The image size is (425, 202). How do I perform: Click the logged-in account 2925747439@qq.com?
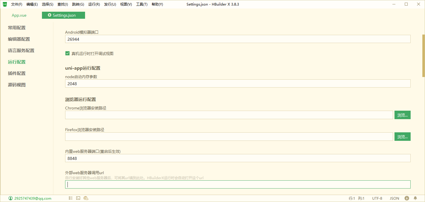click(33, 198)
